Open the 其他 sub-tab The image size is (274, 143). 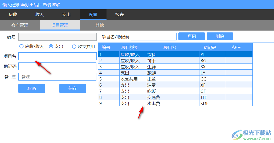100,25
